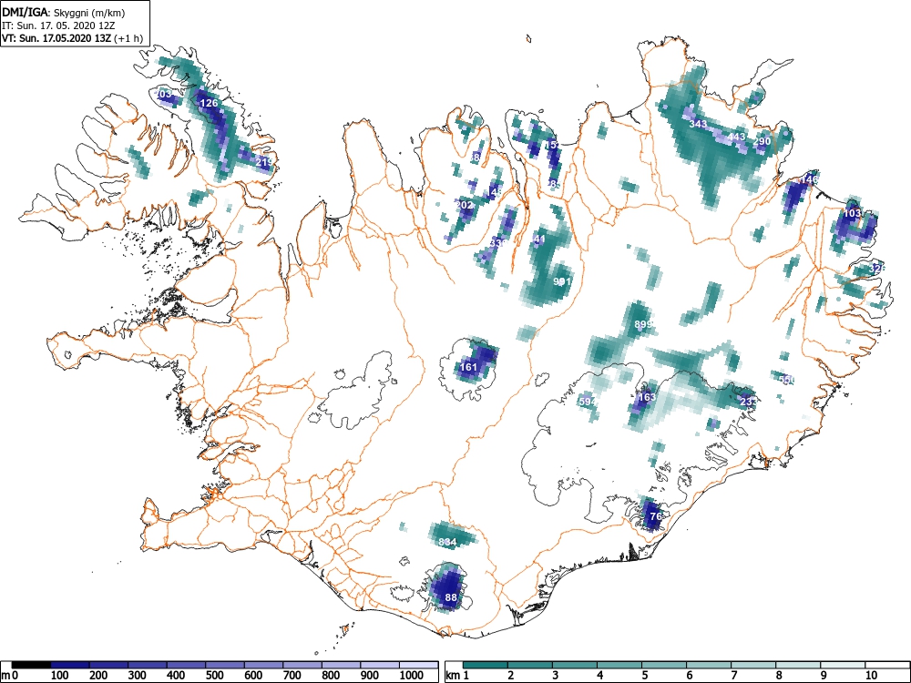Click the 290 visibility value label
The width and height of the screenshot is (911, 683).
coord(762,142)
